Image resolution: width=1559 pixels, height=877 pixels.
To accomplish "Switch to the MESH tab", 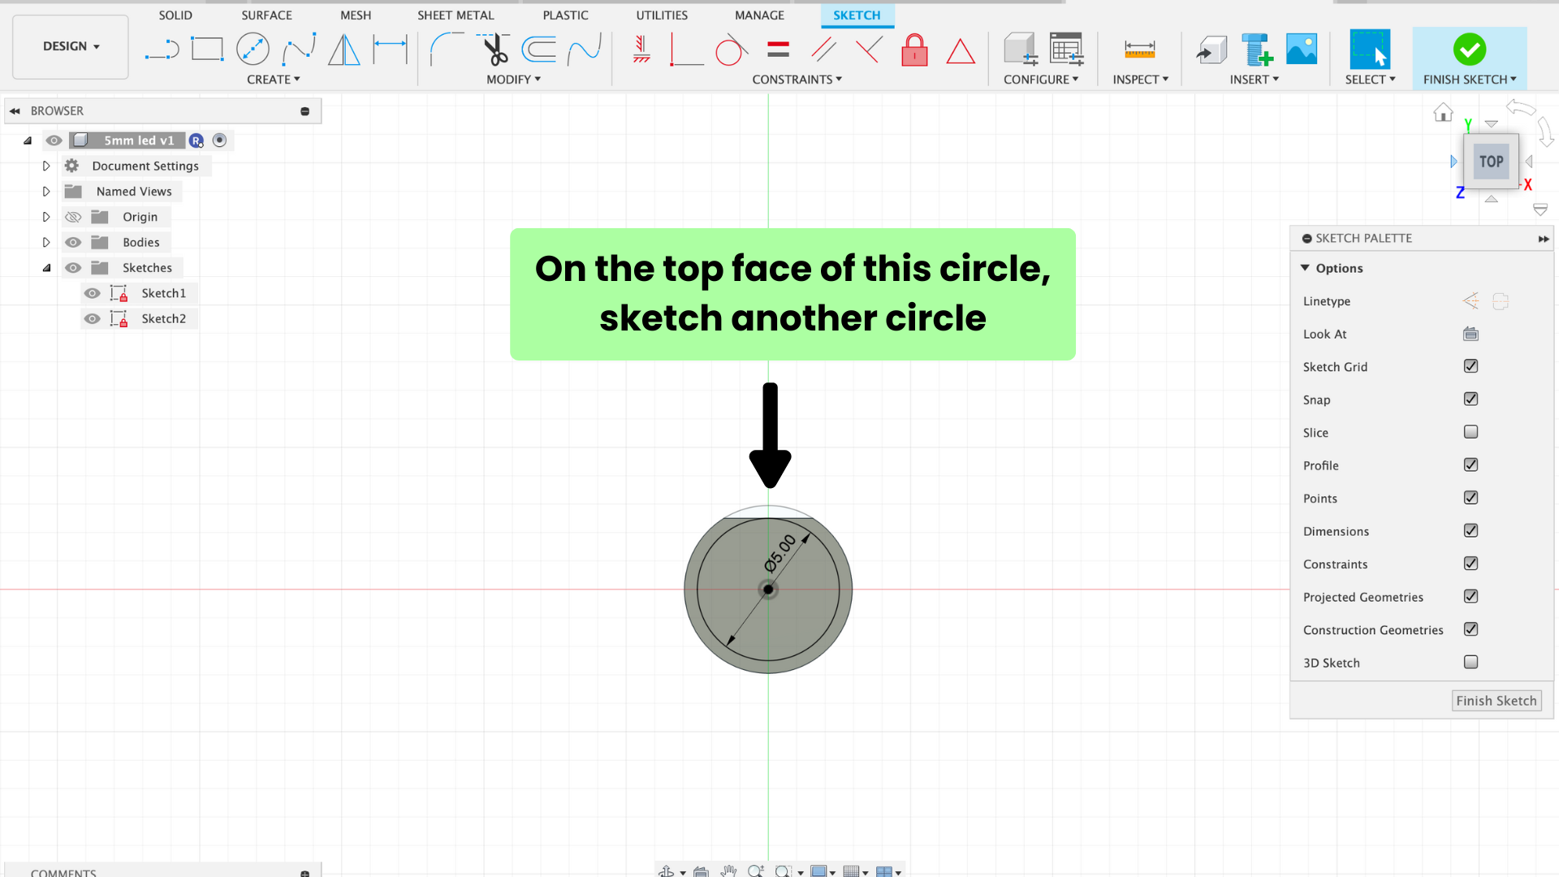I will point(356,15).
